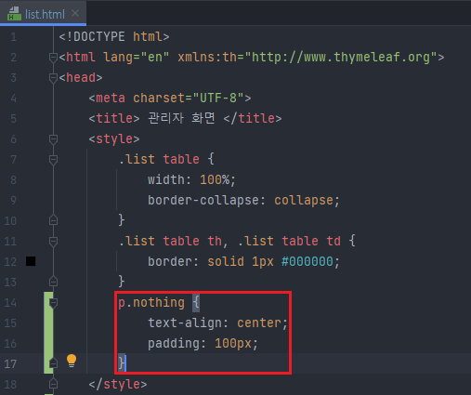The image size is (471, 395).
Task: Click fold end marker at line 18
Action: [x=53, y=384]
